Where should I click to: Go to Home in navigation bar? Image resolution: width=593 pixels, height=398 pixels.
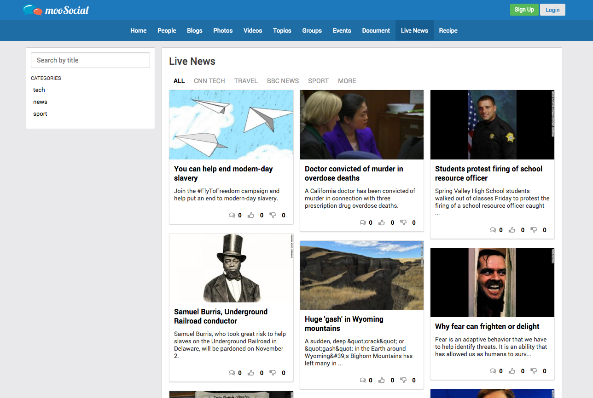(x=139, y=30)
